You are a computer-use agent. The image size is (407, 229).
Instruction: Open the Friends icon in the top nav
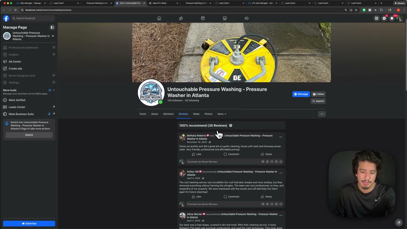[181, 18]
